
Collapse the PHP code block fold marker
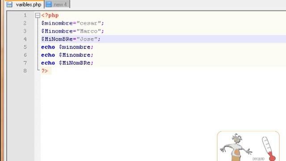pos(38,15)
